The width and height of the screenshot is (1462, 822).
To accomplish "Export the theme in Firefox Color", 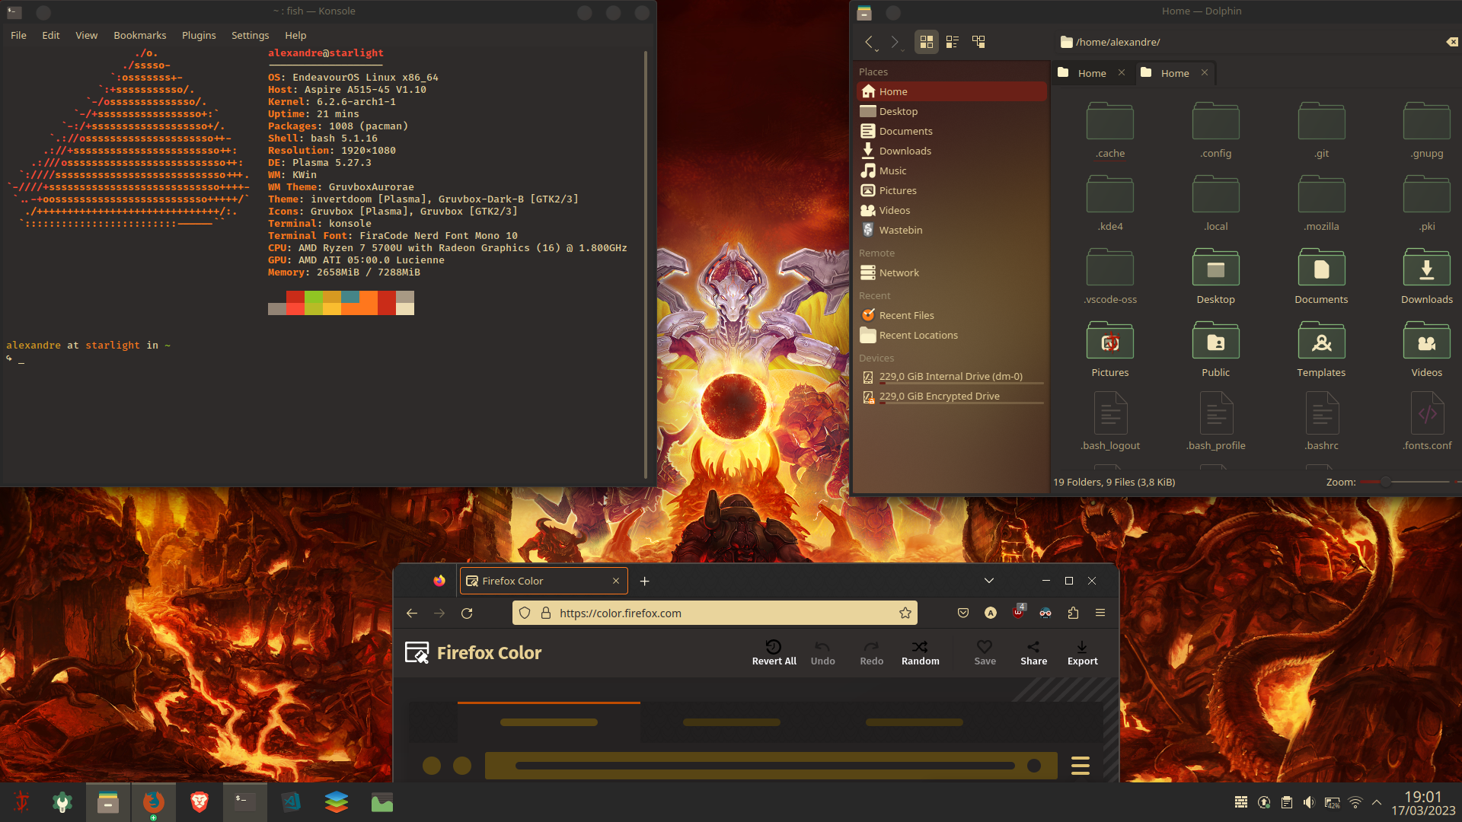I will (x=1082, y=653).
